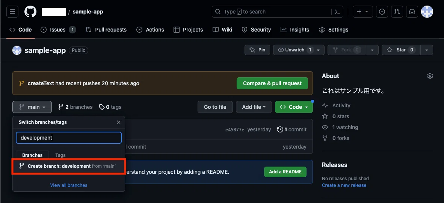444x203 pixels.
Task: Click the branch name filter input
Action: coord(68,138)
